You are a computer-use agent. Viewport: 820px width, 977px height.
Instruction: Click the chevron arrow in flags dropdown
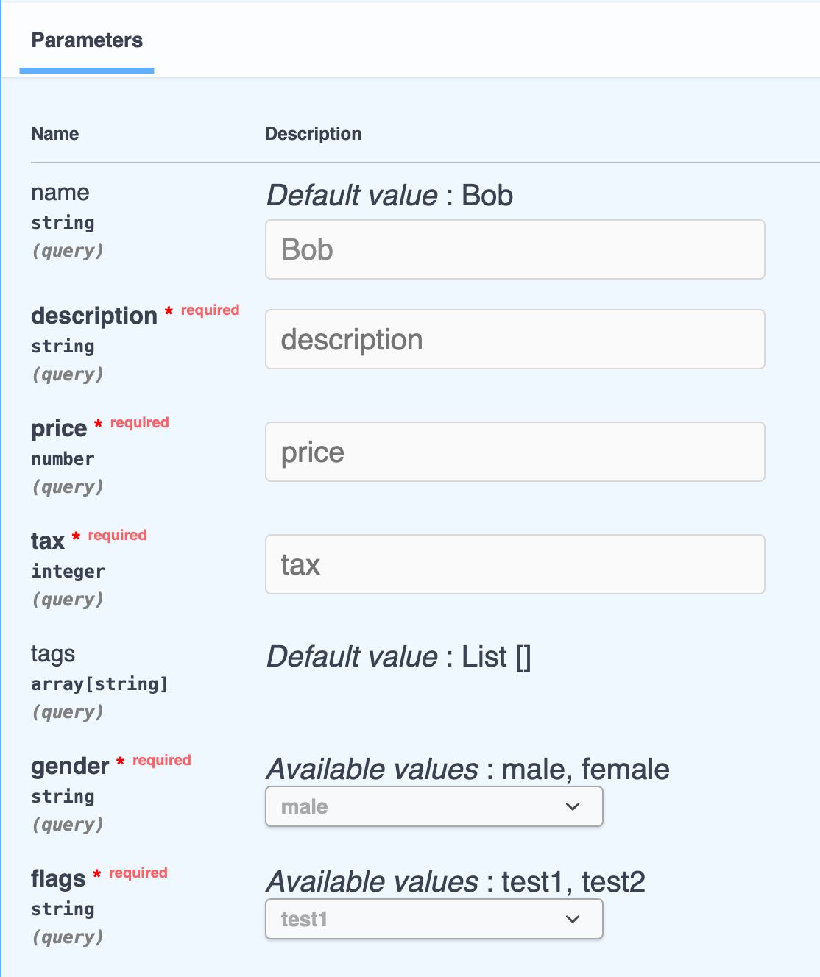click(573, 919)
